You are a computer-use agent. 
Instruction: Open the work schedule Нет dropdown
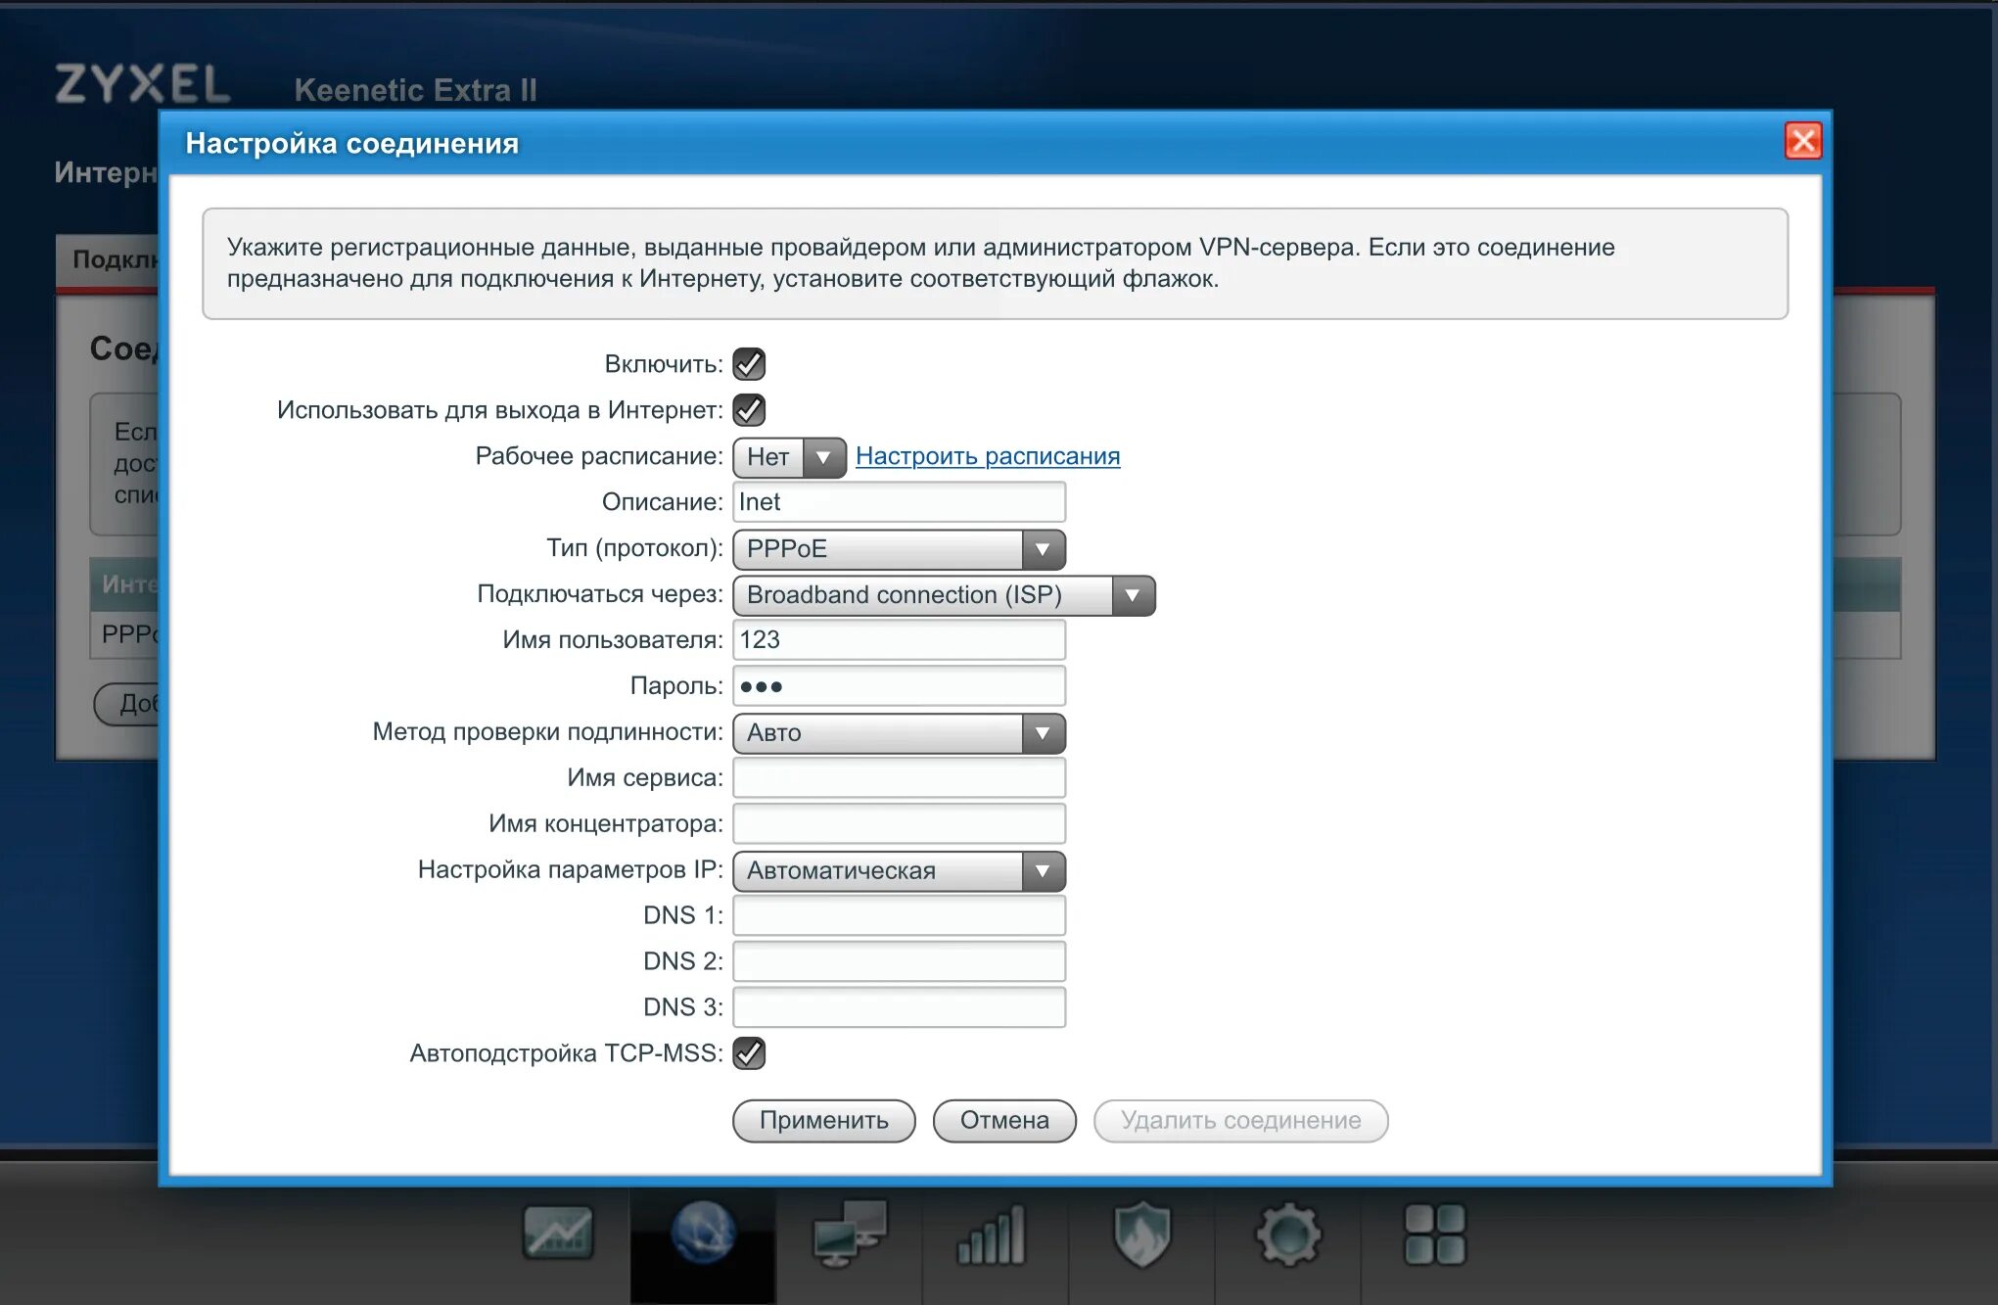788,457
